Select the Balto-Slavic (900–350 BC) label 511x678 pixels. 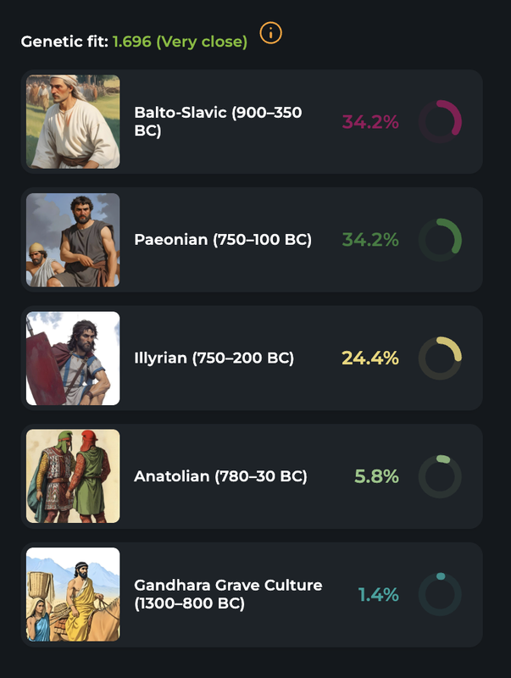pos(218,121)
